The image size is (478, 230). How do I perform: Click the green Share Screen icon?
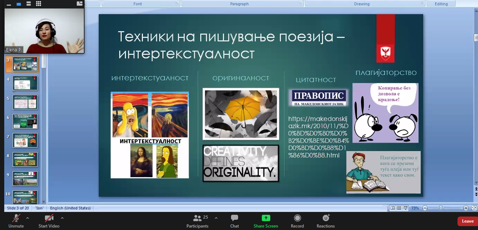pos(266,218)
